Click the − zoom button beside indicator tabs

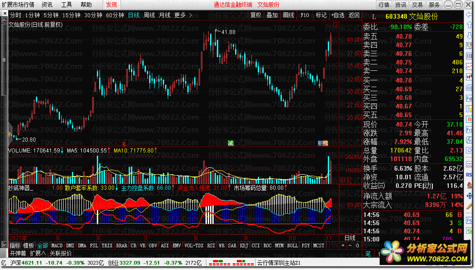click(350, 245)
